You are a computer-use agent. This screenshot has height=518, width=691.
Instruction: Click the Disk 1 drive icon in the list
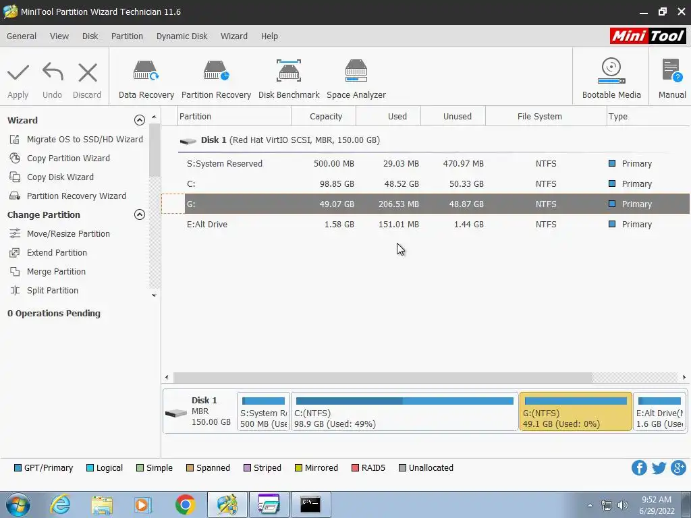[x=188, y=141]
